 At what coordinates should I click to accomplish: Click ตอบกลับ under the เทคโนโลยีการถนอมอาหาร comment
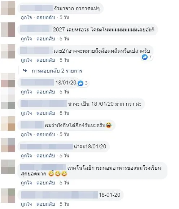pos(46,183)
